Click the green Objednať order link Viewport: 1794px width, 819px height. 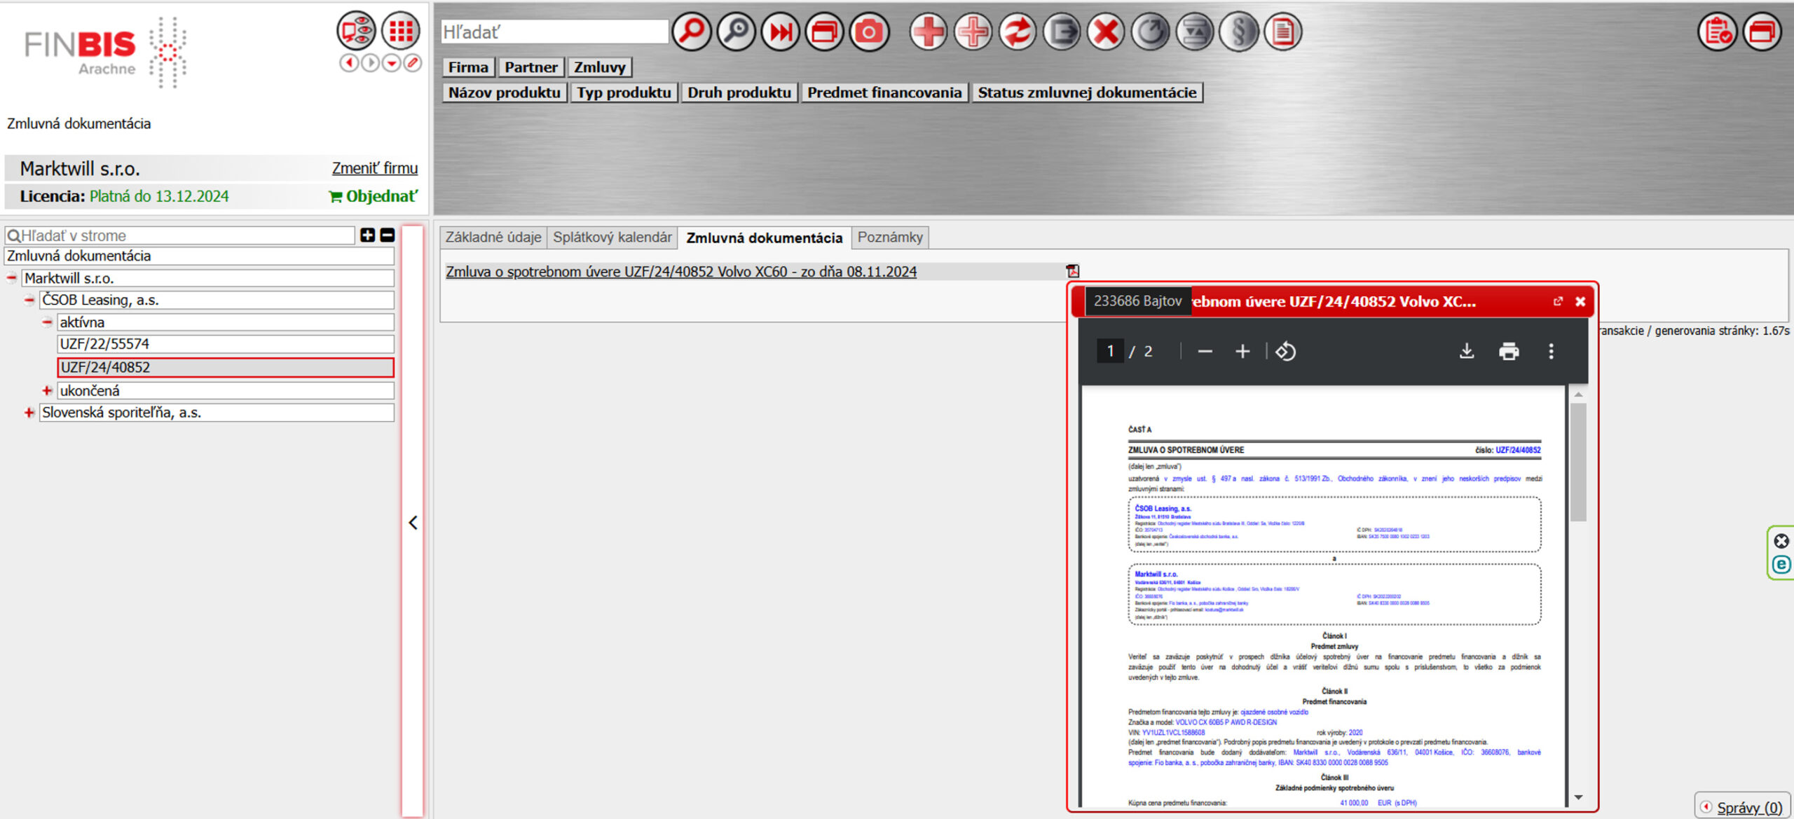(x=374, y=196)
